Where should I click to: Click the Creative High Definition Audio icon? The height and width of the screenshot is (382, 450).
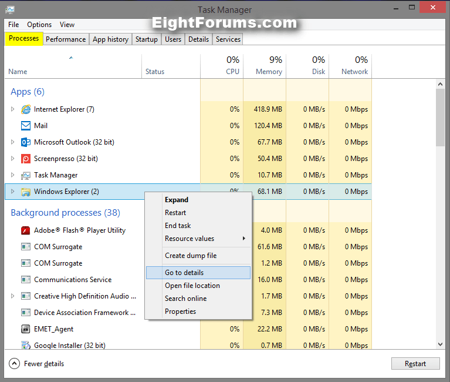26,296
